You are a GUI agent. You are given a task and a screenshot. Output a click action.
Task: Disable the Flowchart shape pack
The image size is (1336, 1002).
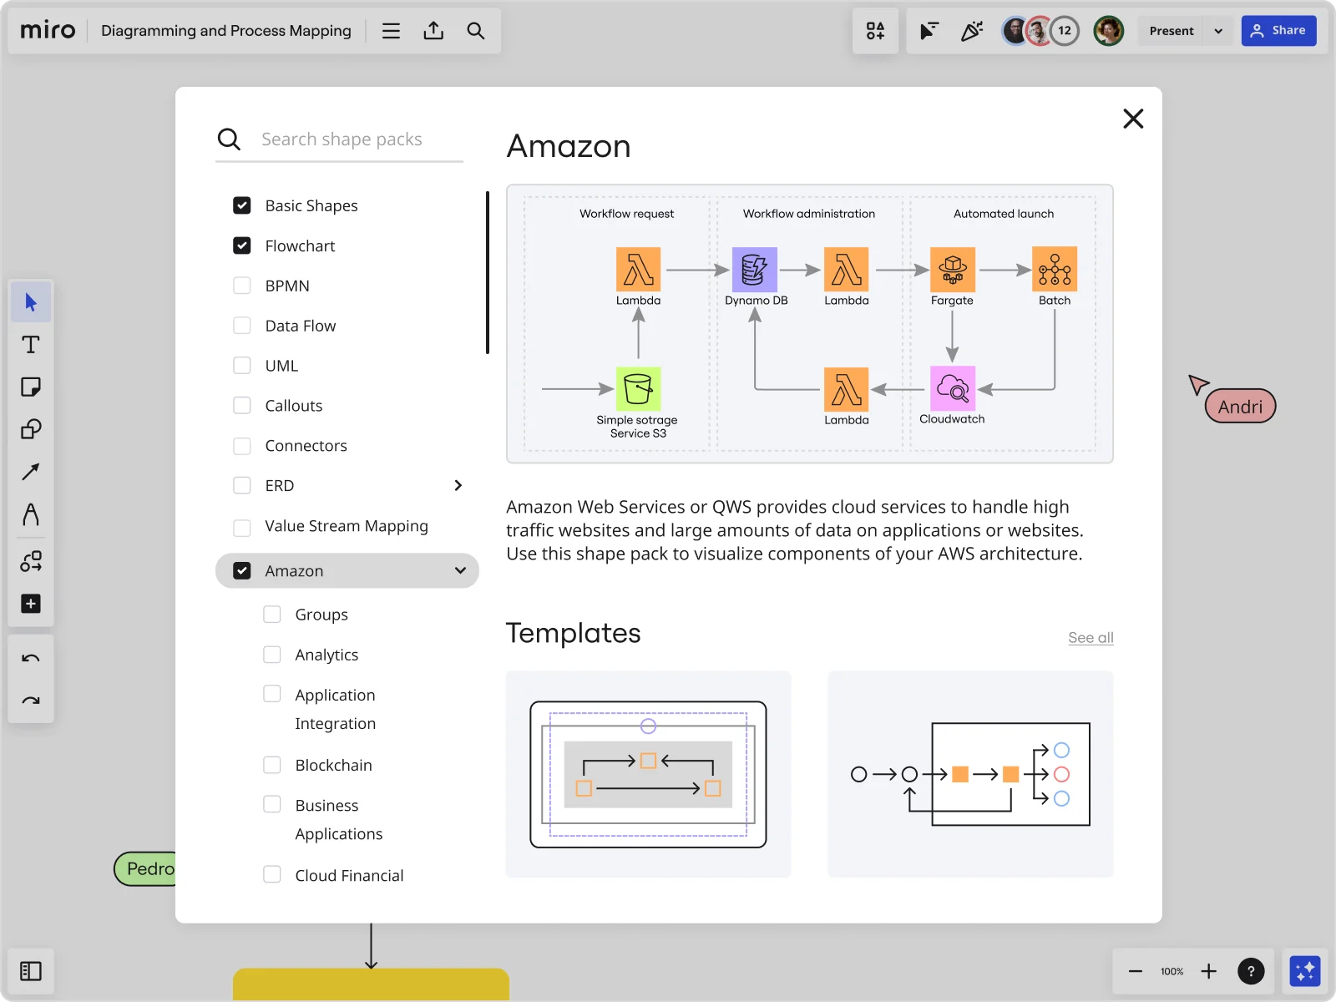click(x=242, y=245)
